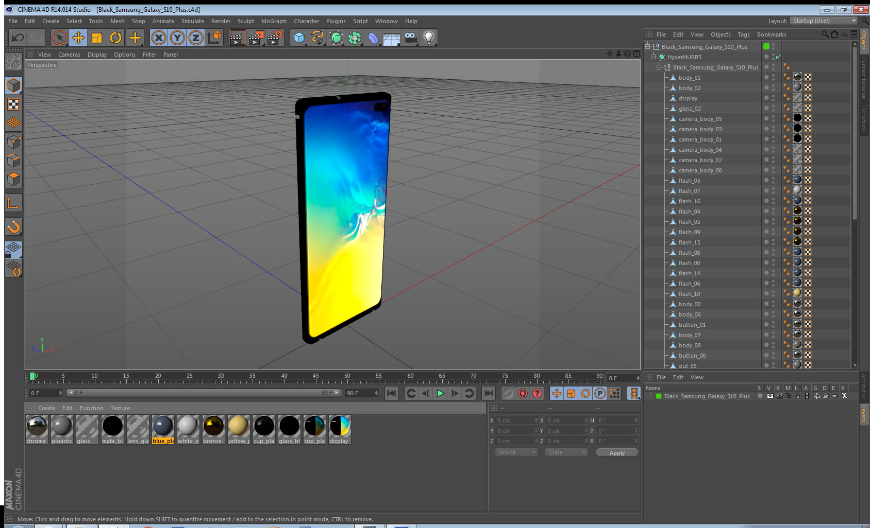Viewport: 870px width, 528px height.
Task: Switch to Model mode in left palette
Action: tap(13, 85)
